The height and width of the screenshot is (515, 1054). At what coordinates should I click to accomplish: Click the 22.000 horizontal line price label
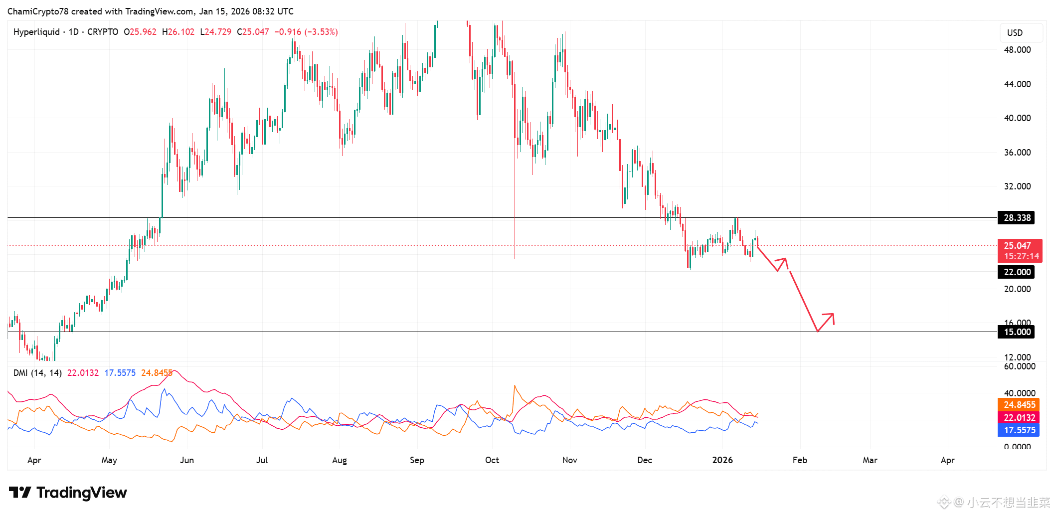click(1016, 272)
